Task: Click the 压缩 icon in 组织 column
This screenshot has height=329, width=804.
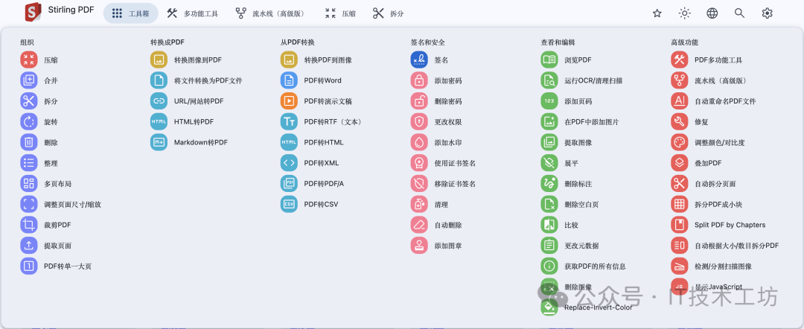Action: pyautogui.click(x=29, y=60)
